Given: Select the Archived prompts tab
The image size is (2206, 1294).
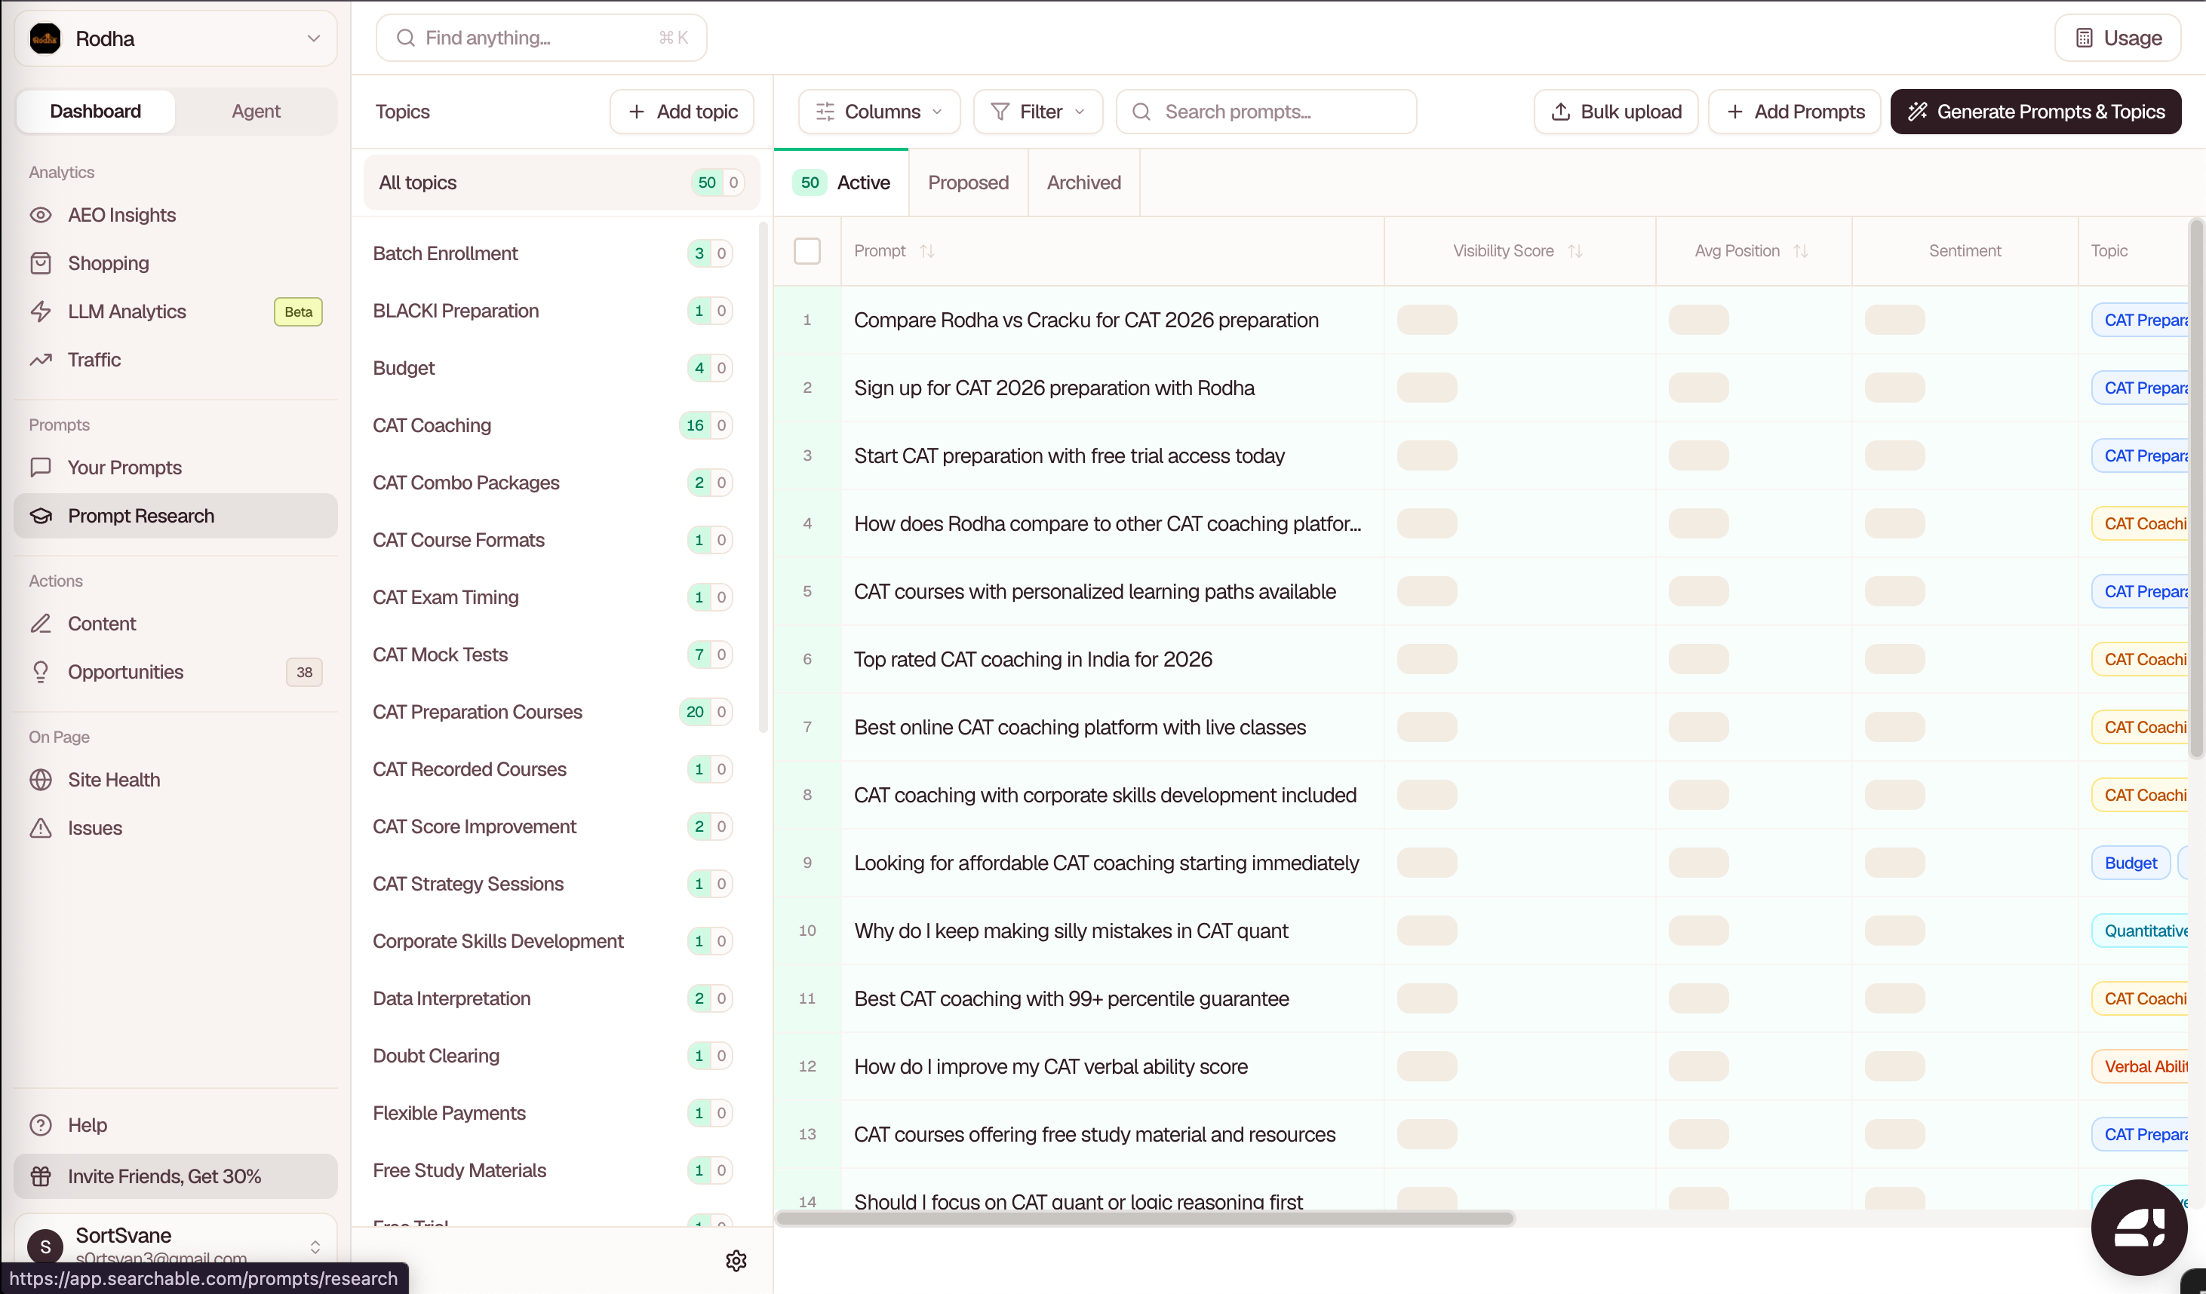Looking at the screenshot, I should (x=1083, y=182).
